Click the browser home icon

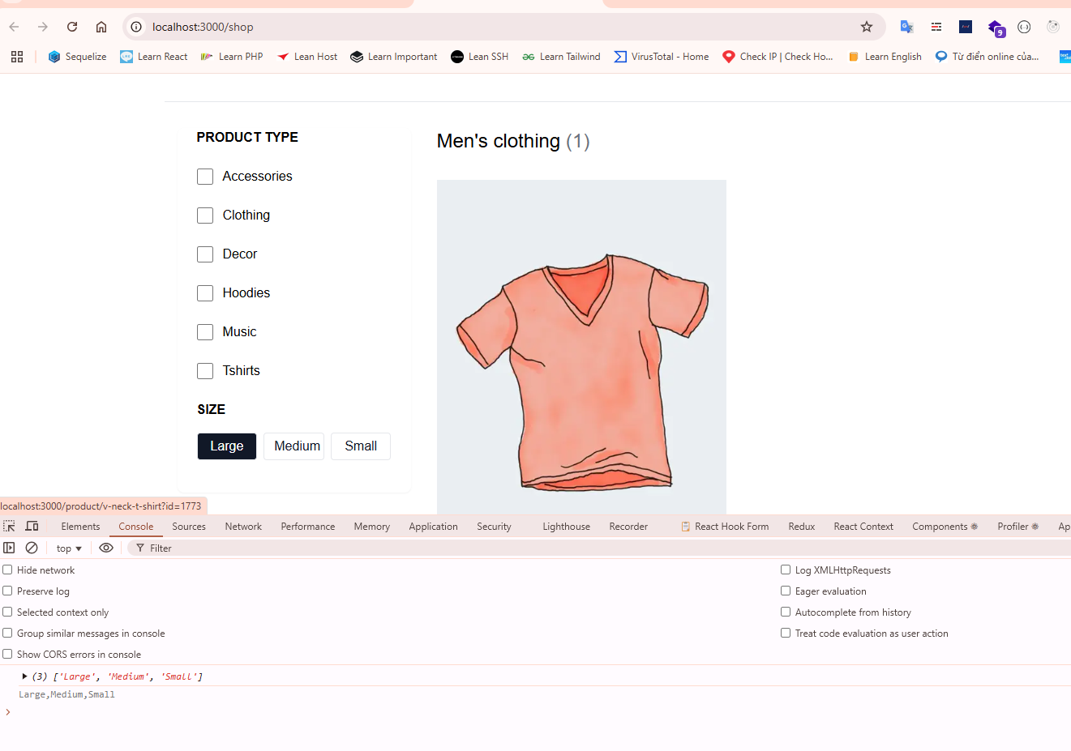click(101, 27)
